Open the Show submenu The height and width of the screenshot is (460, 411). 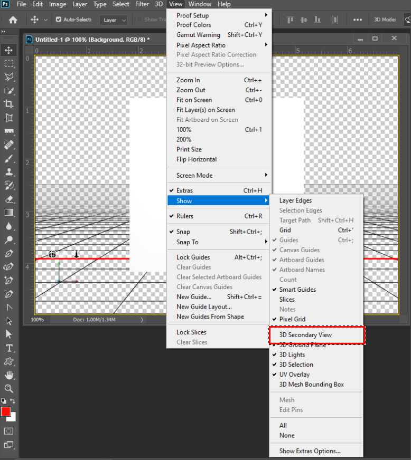pos(219,201)
